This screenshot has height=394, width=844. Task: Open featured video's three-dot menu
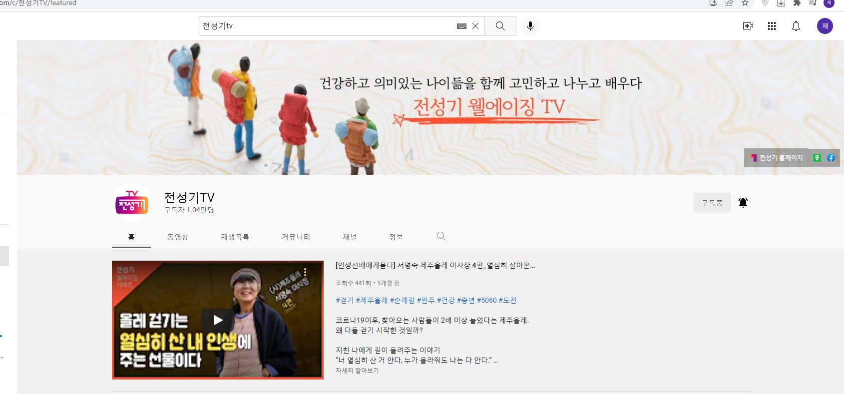coord(305,272)
